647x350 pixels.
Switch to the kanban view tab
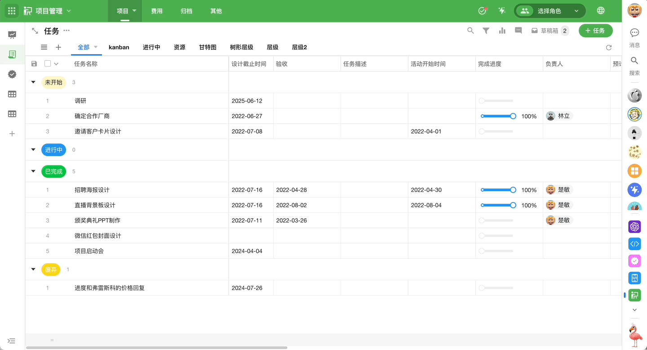tap(119, 47)
